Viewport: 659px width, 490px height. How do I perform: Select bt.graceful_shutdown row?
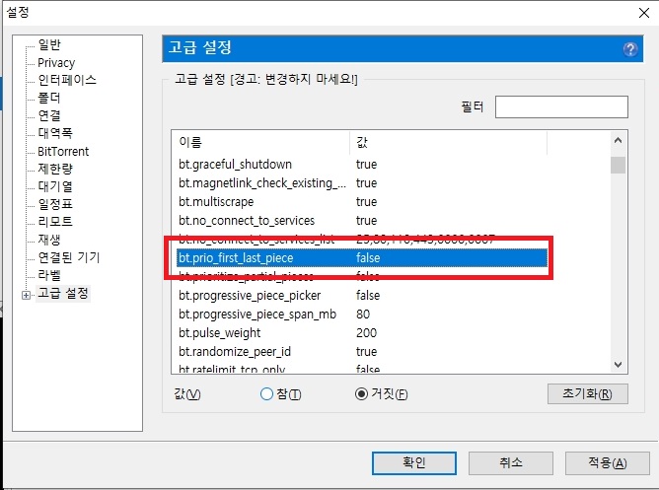tap(361, 165)
